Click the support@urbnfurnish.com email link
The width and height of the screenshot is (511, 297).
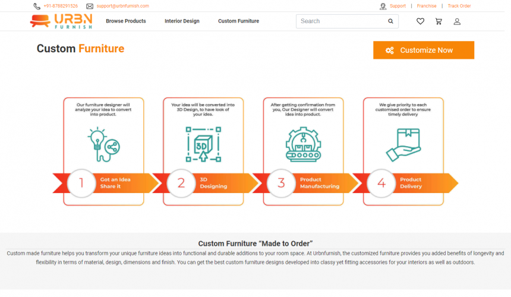(122, 6)
